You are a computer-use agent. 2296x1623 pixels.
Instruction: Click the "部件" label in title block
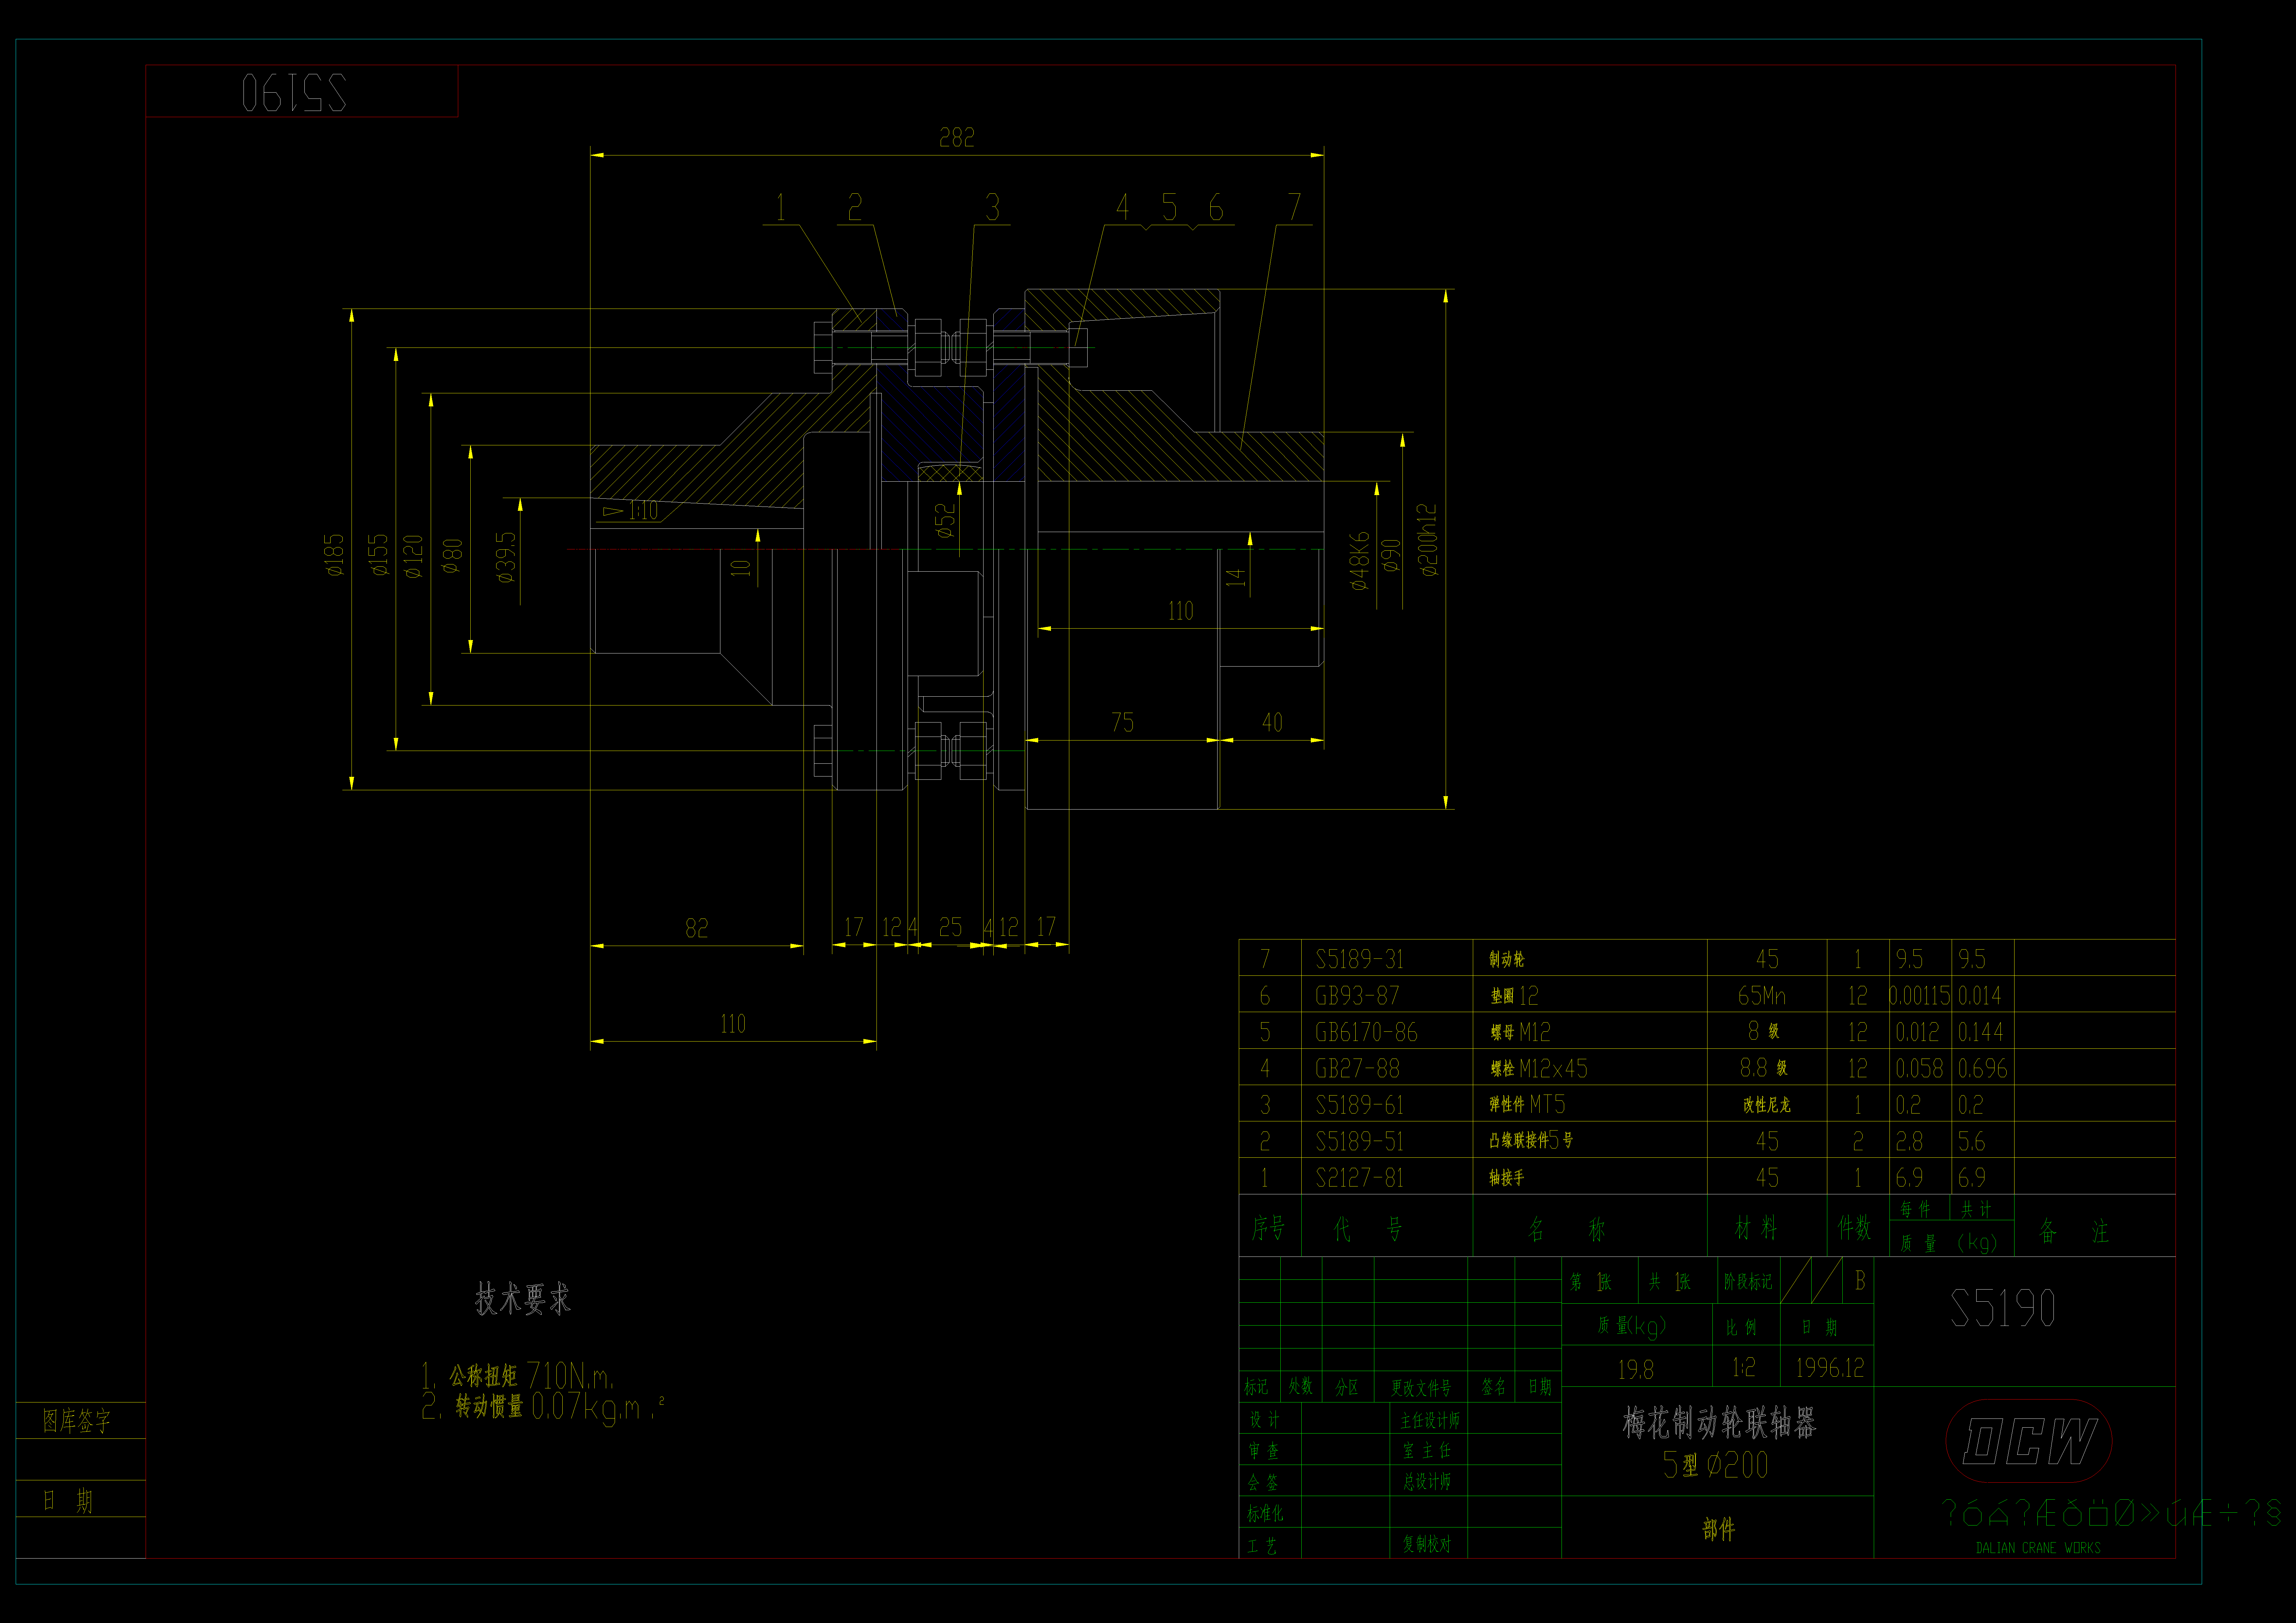1719,1529
